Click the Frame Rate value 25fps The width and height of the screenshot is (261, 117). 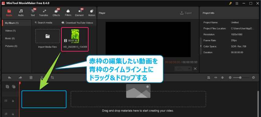pos(234,40)
